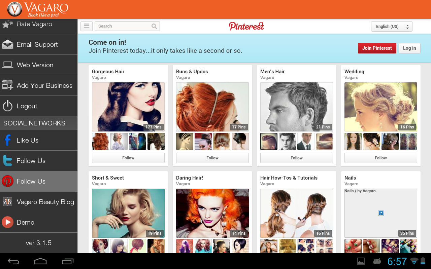The height and width of the screenshot is (269, 431).
Task: Select Logout menu item
Action: (x=39, y=106)
